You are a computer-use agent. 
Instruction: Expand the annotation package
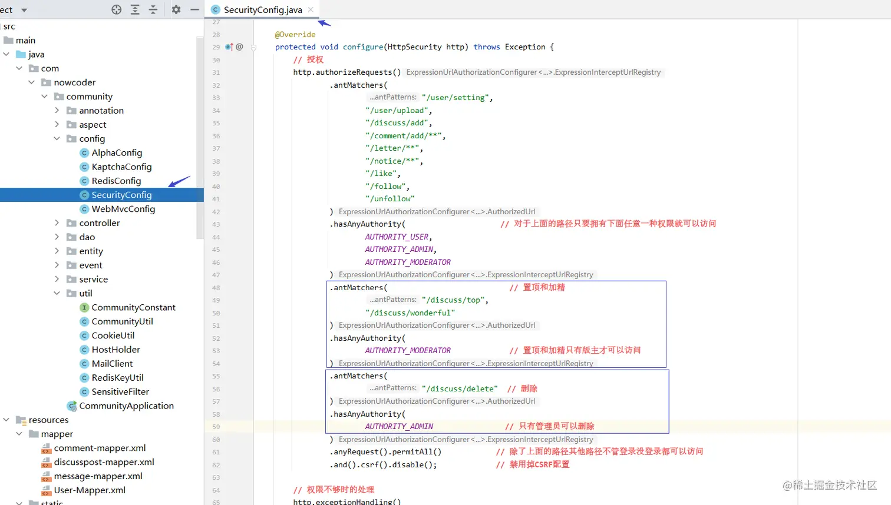[x=57, y=111]
